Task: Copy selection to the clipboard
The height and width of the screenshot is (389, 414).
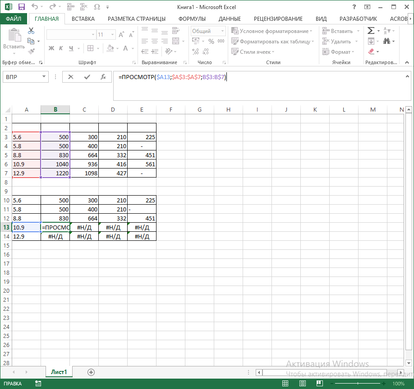Action: (x=31, y=41)
